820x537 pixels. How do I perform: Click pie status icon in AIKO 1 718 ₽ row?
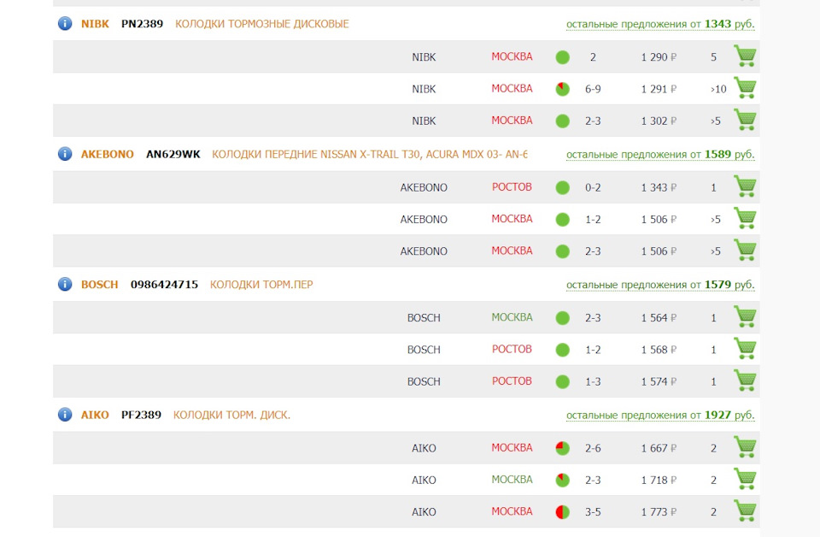point(563,480)
